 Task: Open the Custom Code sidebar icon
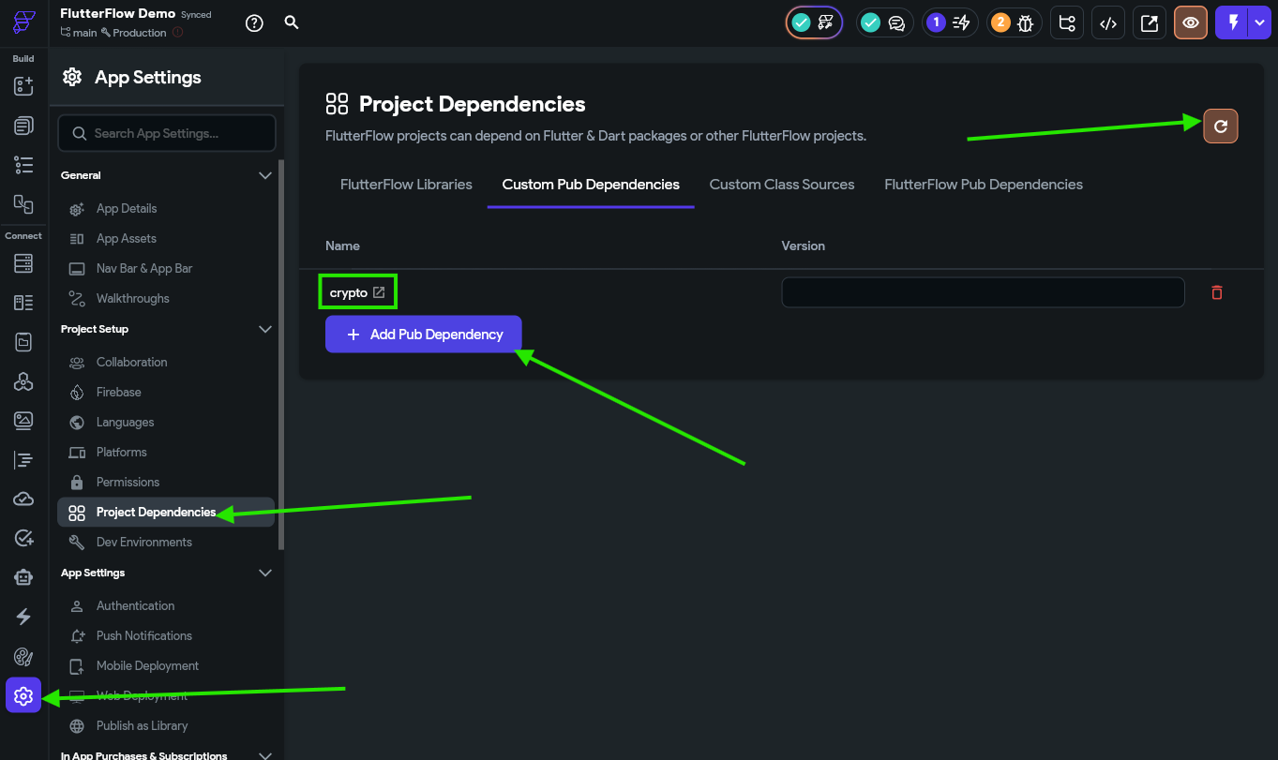(x=23, y=460)
